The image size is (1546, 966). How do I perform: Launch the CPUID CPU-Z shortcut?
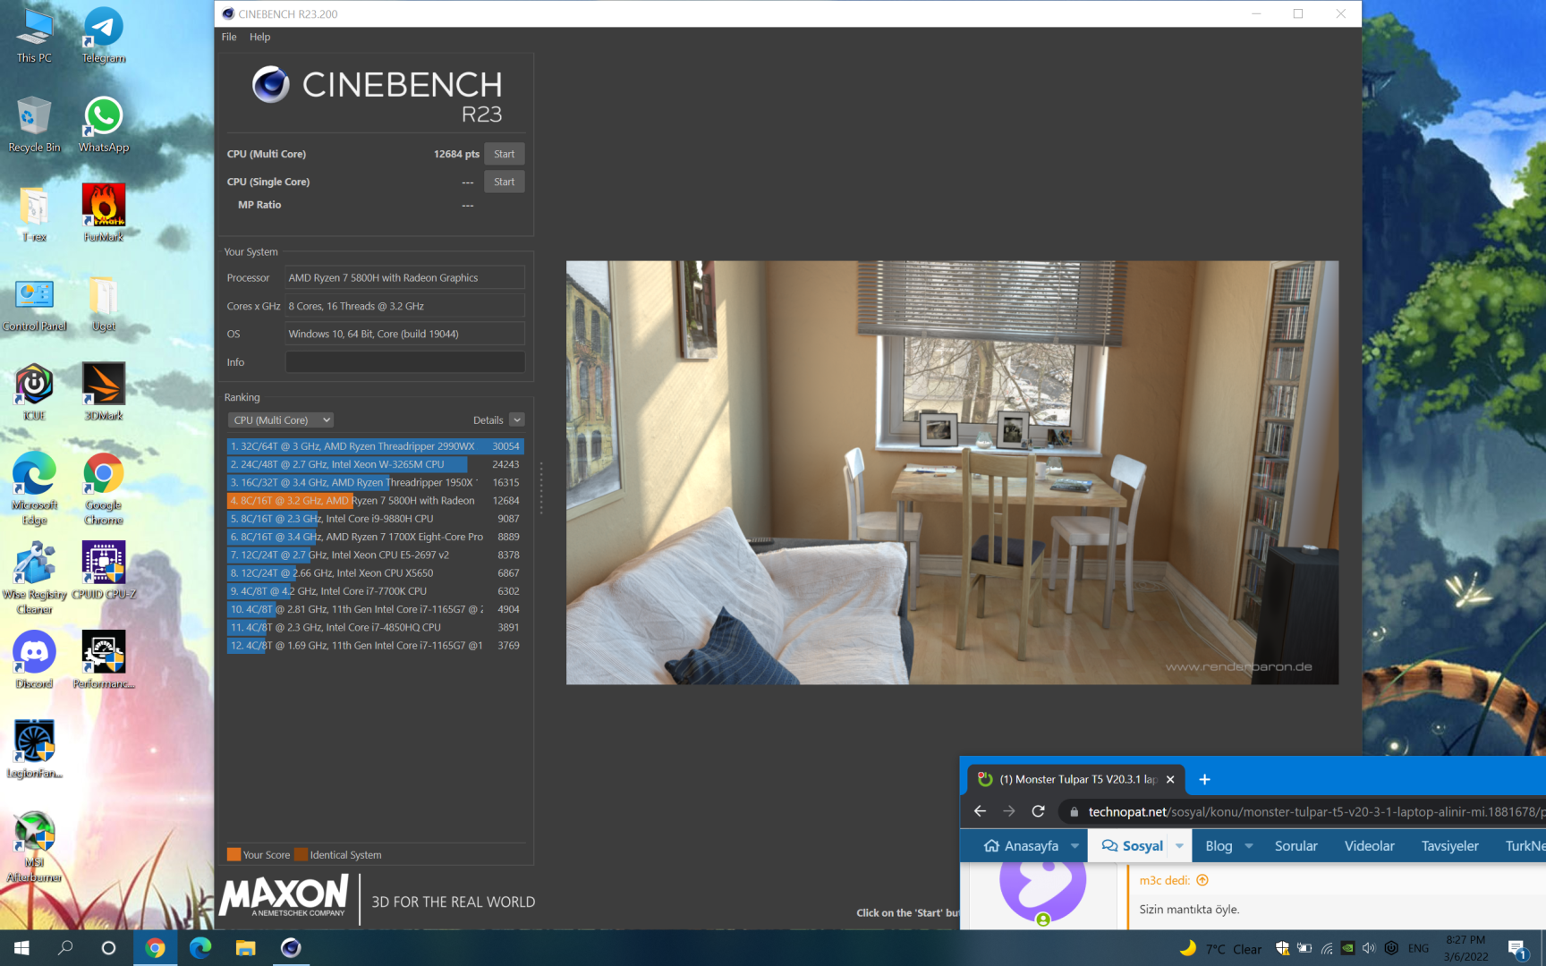point(104,571)
